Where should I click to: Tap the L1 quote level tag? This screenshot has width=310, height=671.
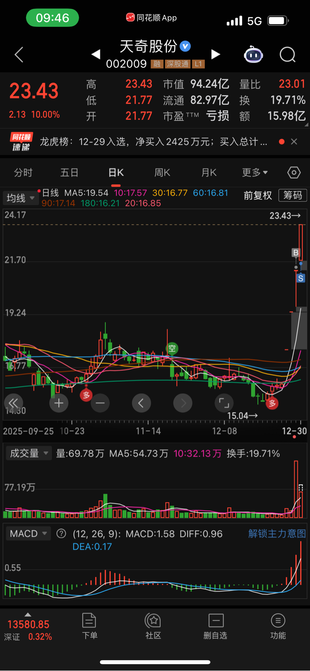(198, 64)
